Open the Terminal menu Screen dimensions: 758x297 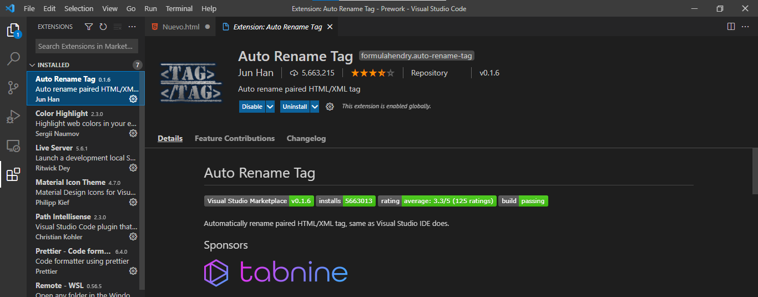179,8
